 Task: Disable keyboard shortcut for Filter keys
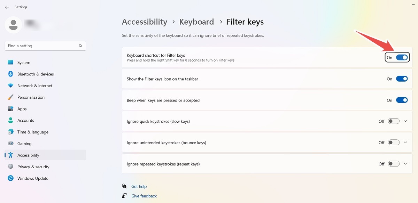click(401, 57)
